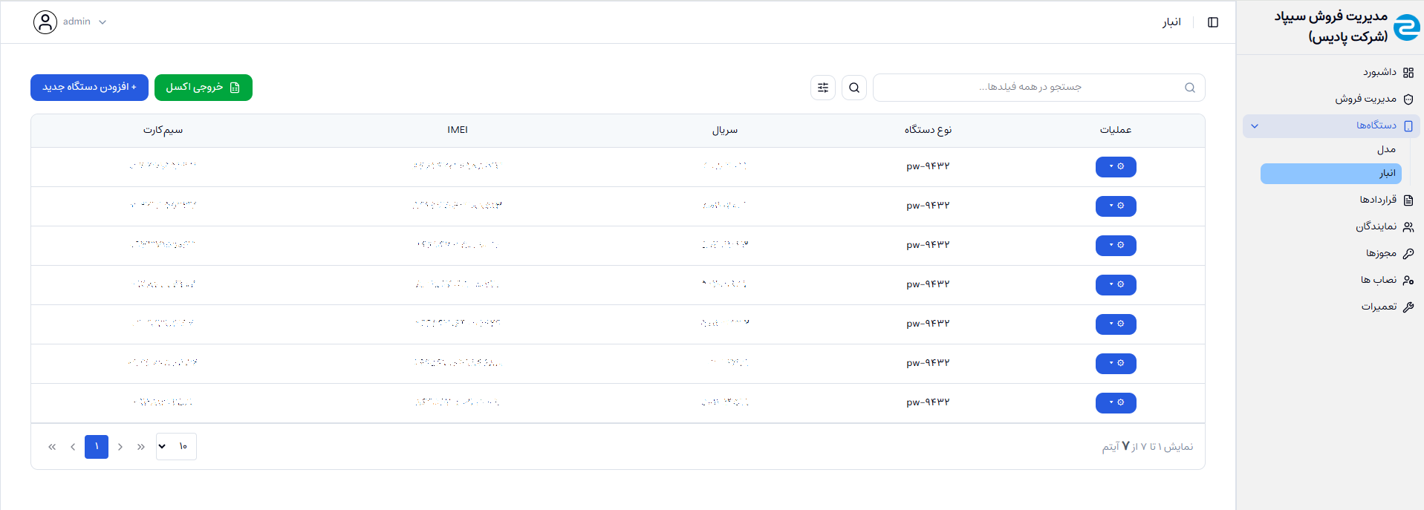Click the magnifier search button beside filters

854,88
